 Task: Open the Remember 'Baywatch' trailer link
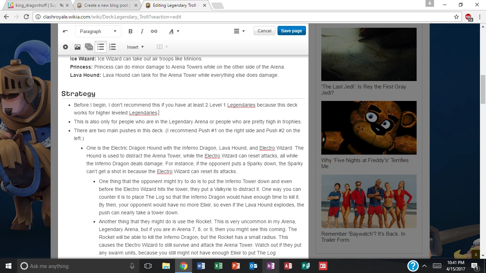(x=363, y=237)
